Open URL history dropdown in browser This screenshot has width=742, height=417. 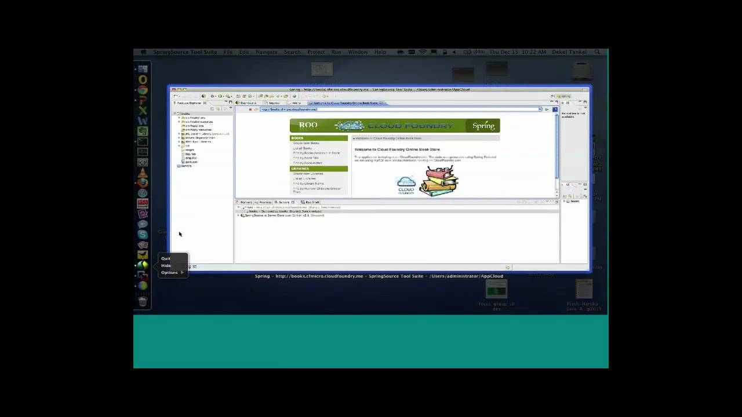(x=539, y=109)
